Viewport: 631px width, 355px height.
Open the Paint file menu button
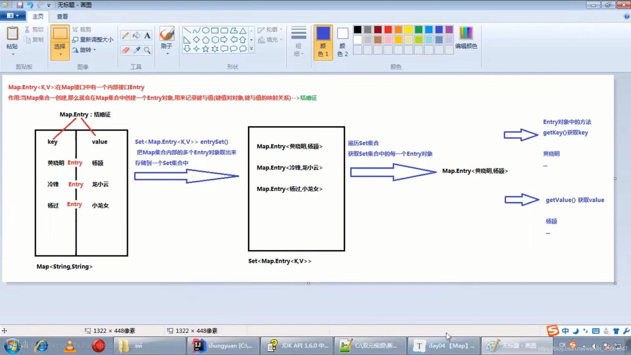tap(12, 16)
